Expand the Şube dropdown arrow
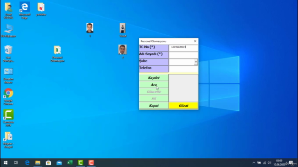This screenshot has height=167, width=298. tap(196, 62)
